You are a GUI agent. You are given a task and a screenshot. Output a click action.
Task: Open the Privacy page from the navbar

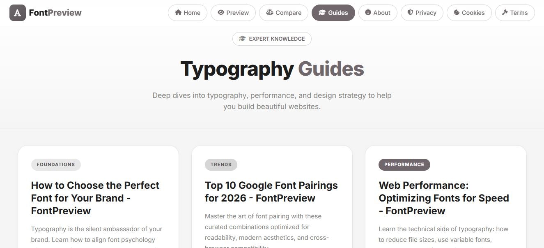tap(422, 12)
